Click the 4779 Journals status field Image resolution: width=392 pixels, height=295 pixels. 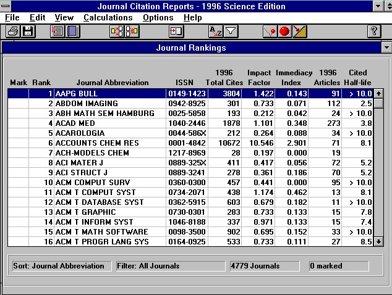265,266
